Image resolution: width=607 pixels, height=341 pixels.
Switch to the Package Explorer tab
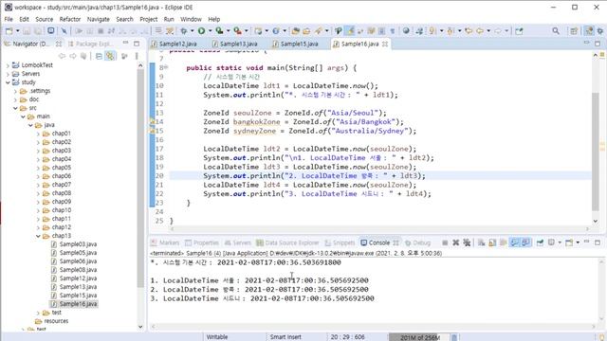click(x=91, y=45)
